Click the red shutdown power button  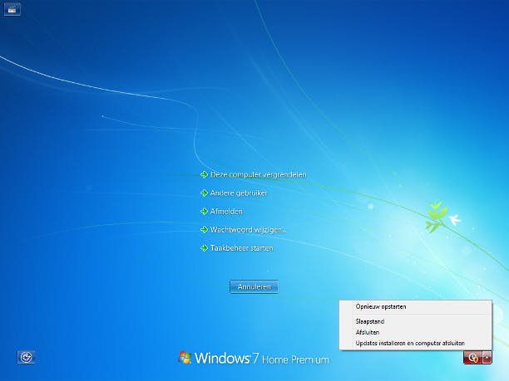click(472, 358)
